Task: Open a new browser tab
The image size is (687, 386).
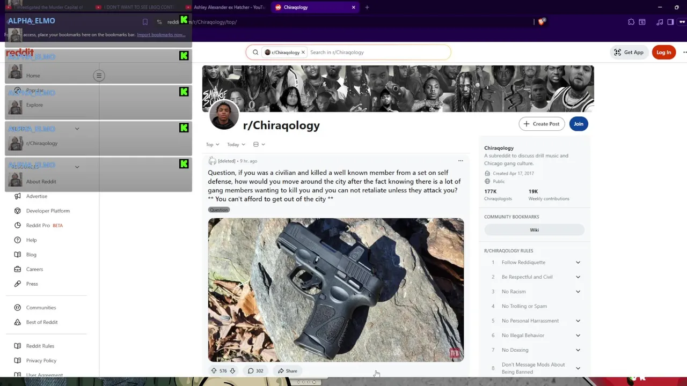Action: coord(367,8)
